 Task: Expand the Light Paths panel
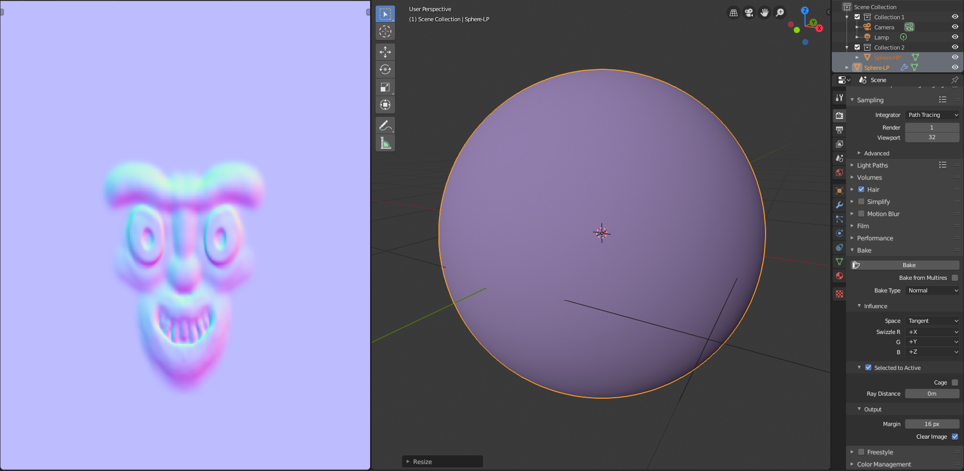[x=872, y=165]
